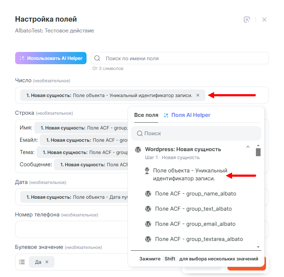Remove the Уникальный идентификатор tag from Число
This screenshot has width=284, height=277.
coord(198,96)
